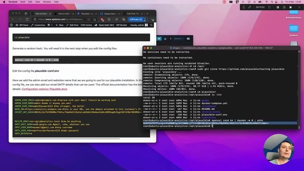Open the browser extensions puzzle icon
The image size is (304, 171).
click(116, 19)
